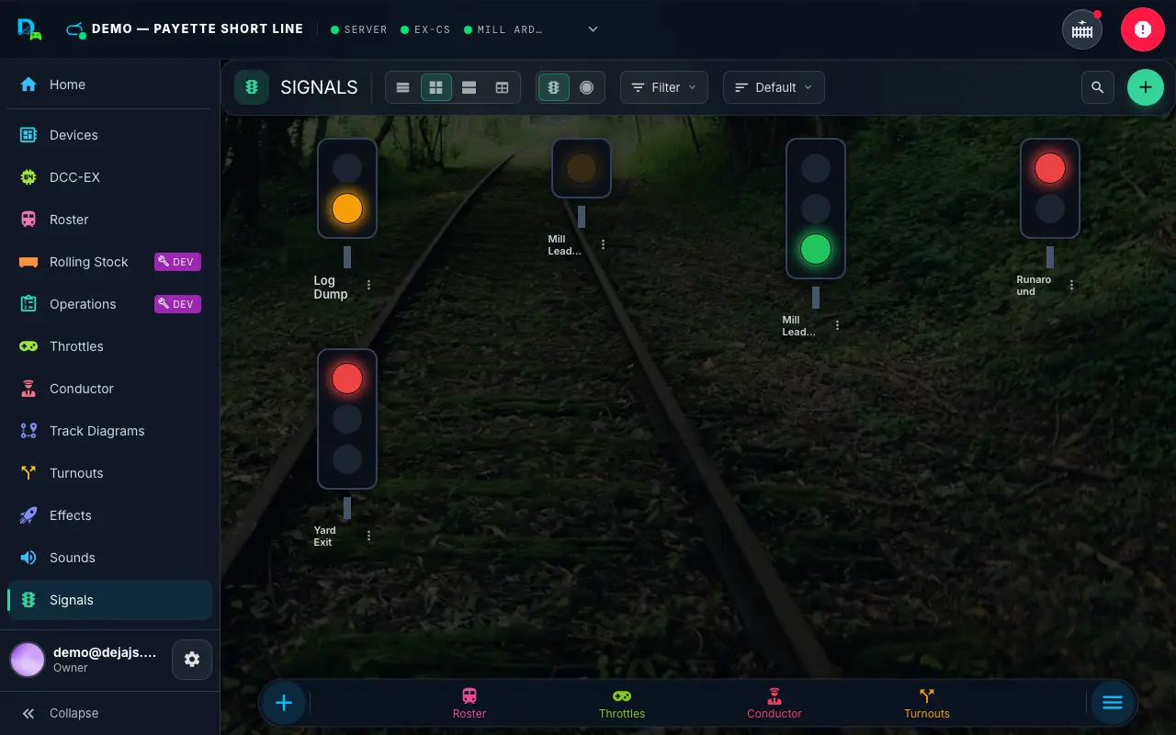Switch to the table view layout
This screenshot has width=1176, height=735.
pos(502,87)
